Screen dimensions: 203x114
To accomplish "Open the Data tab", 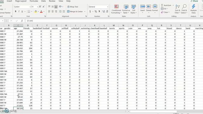I will [x=43, y=1].
